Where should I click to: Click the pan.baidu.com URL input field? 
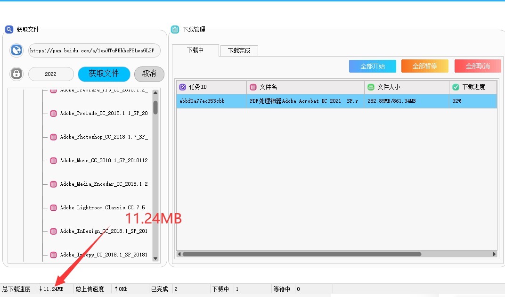94,50
